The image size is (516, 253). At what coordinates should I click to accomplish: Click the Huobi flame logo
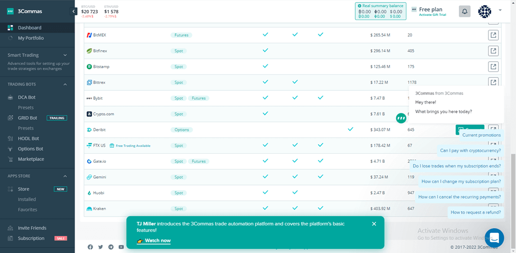89,193
